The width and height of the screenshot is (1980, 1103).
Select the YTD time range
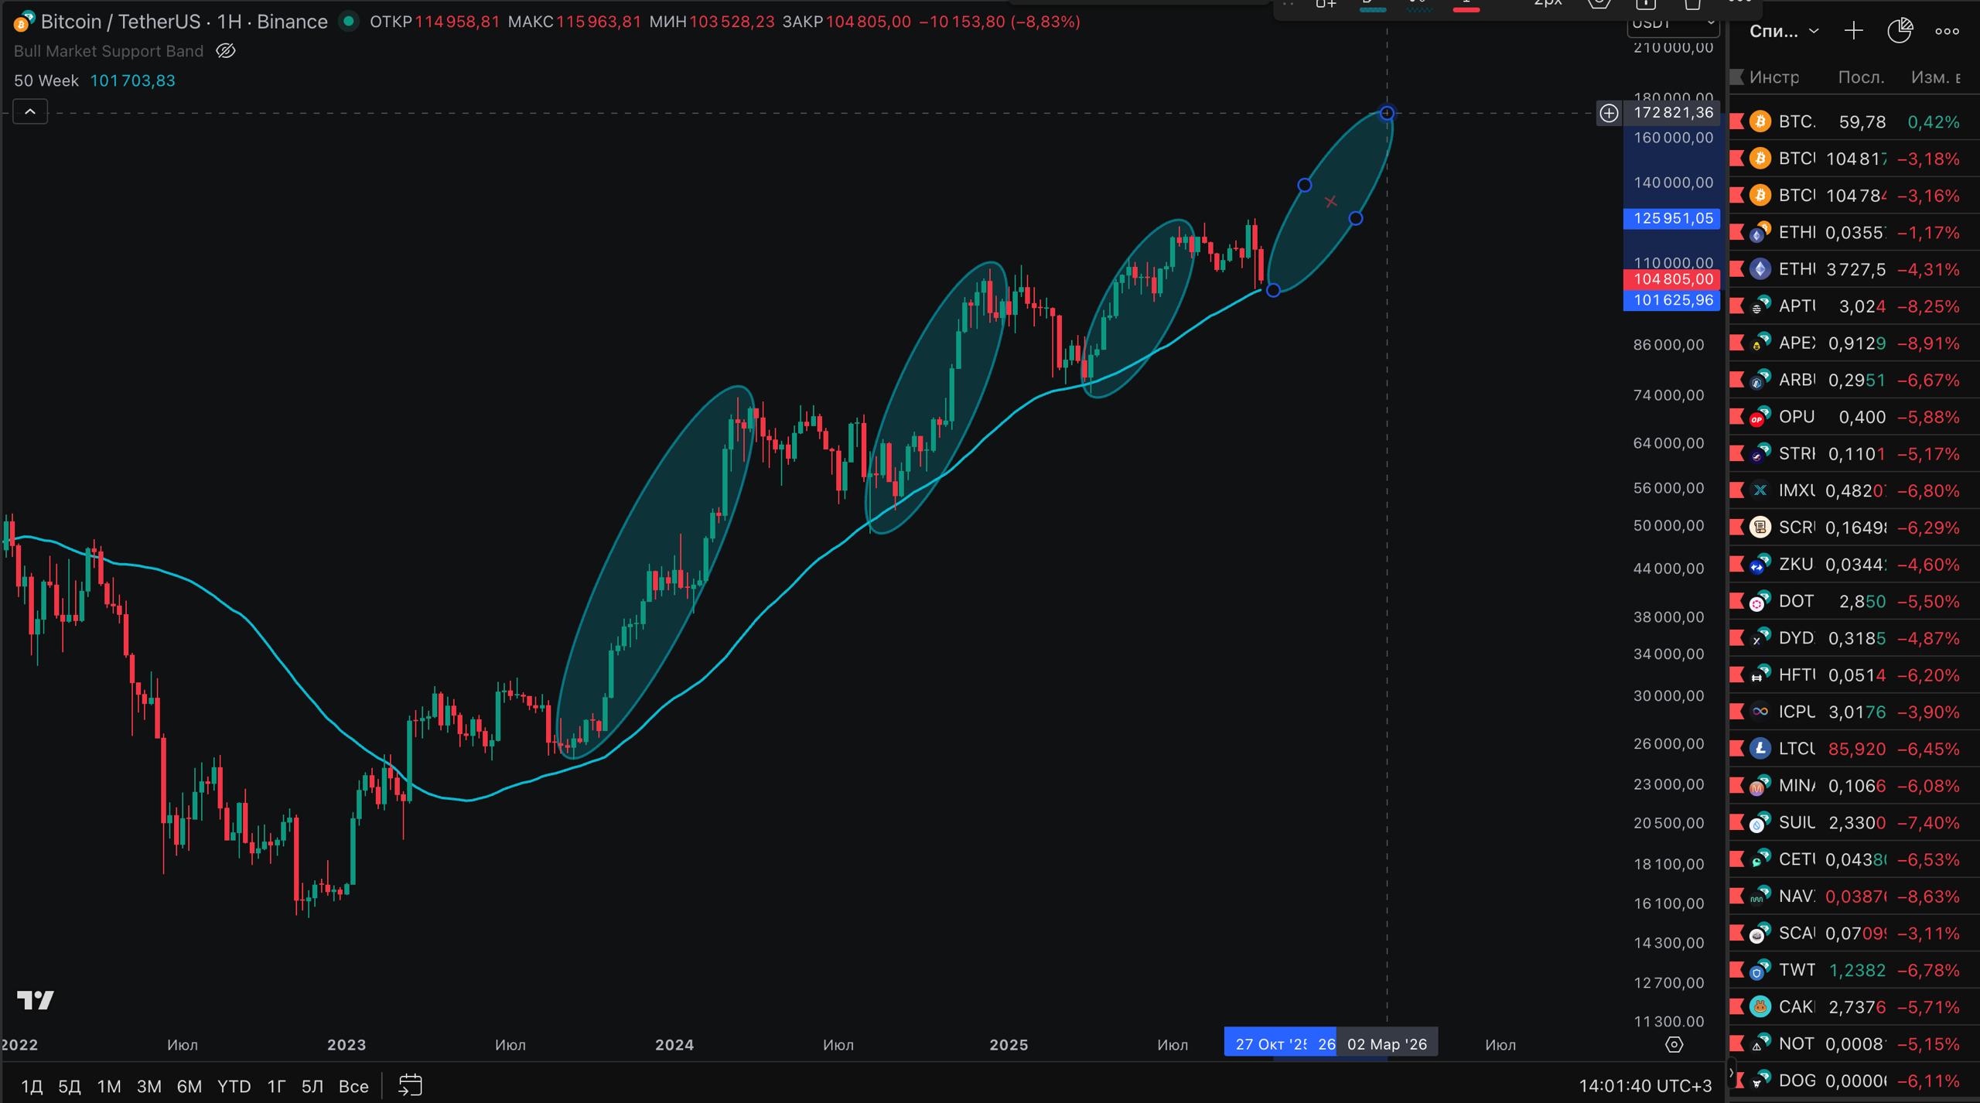coord(234,1086)
